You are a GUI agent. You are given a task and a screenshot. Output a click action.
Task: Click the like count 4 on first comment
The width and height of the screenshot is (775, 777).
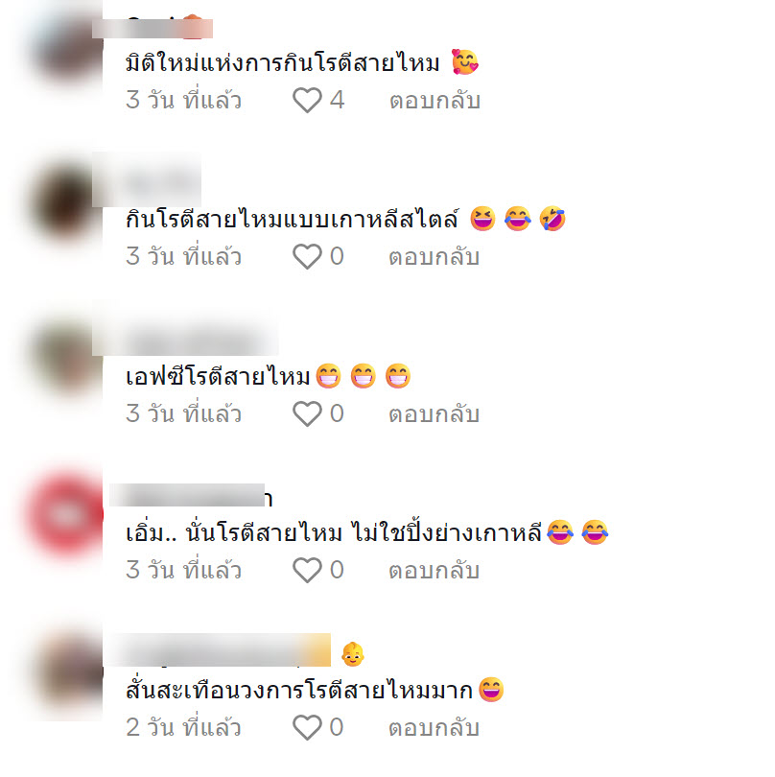pos(338,100)
